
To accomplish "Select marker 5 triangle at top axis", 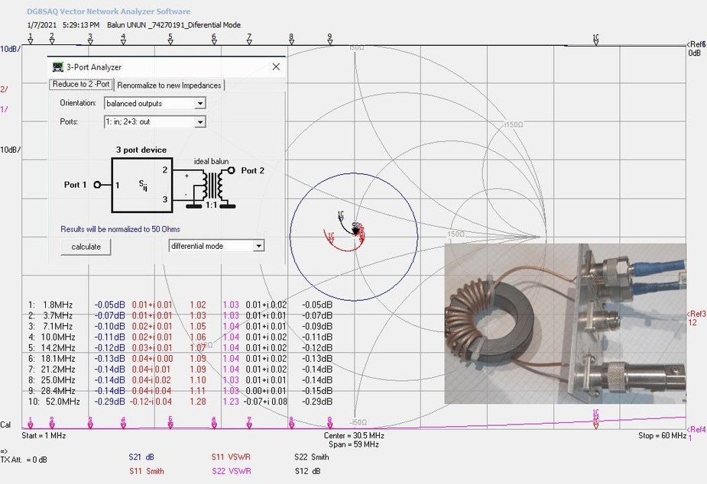I will (170, 43).
